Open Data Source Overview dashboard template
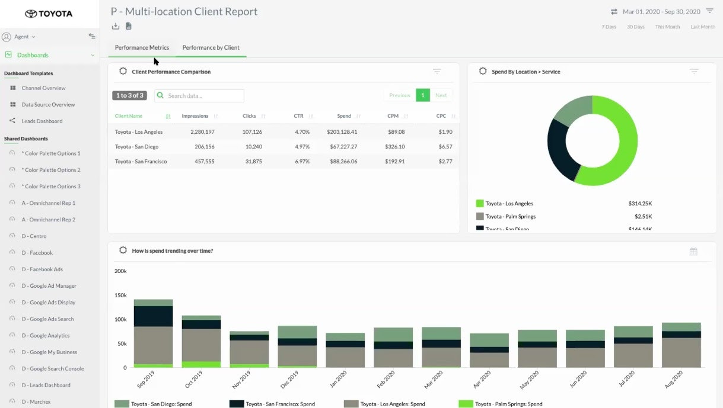The width and height of the screenshot is (723, 408). (x=49, y=105)
